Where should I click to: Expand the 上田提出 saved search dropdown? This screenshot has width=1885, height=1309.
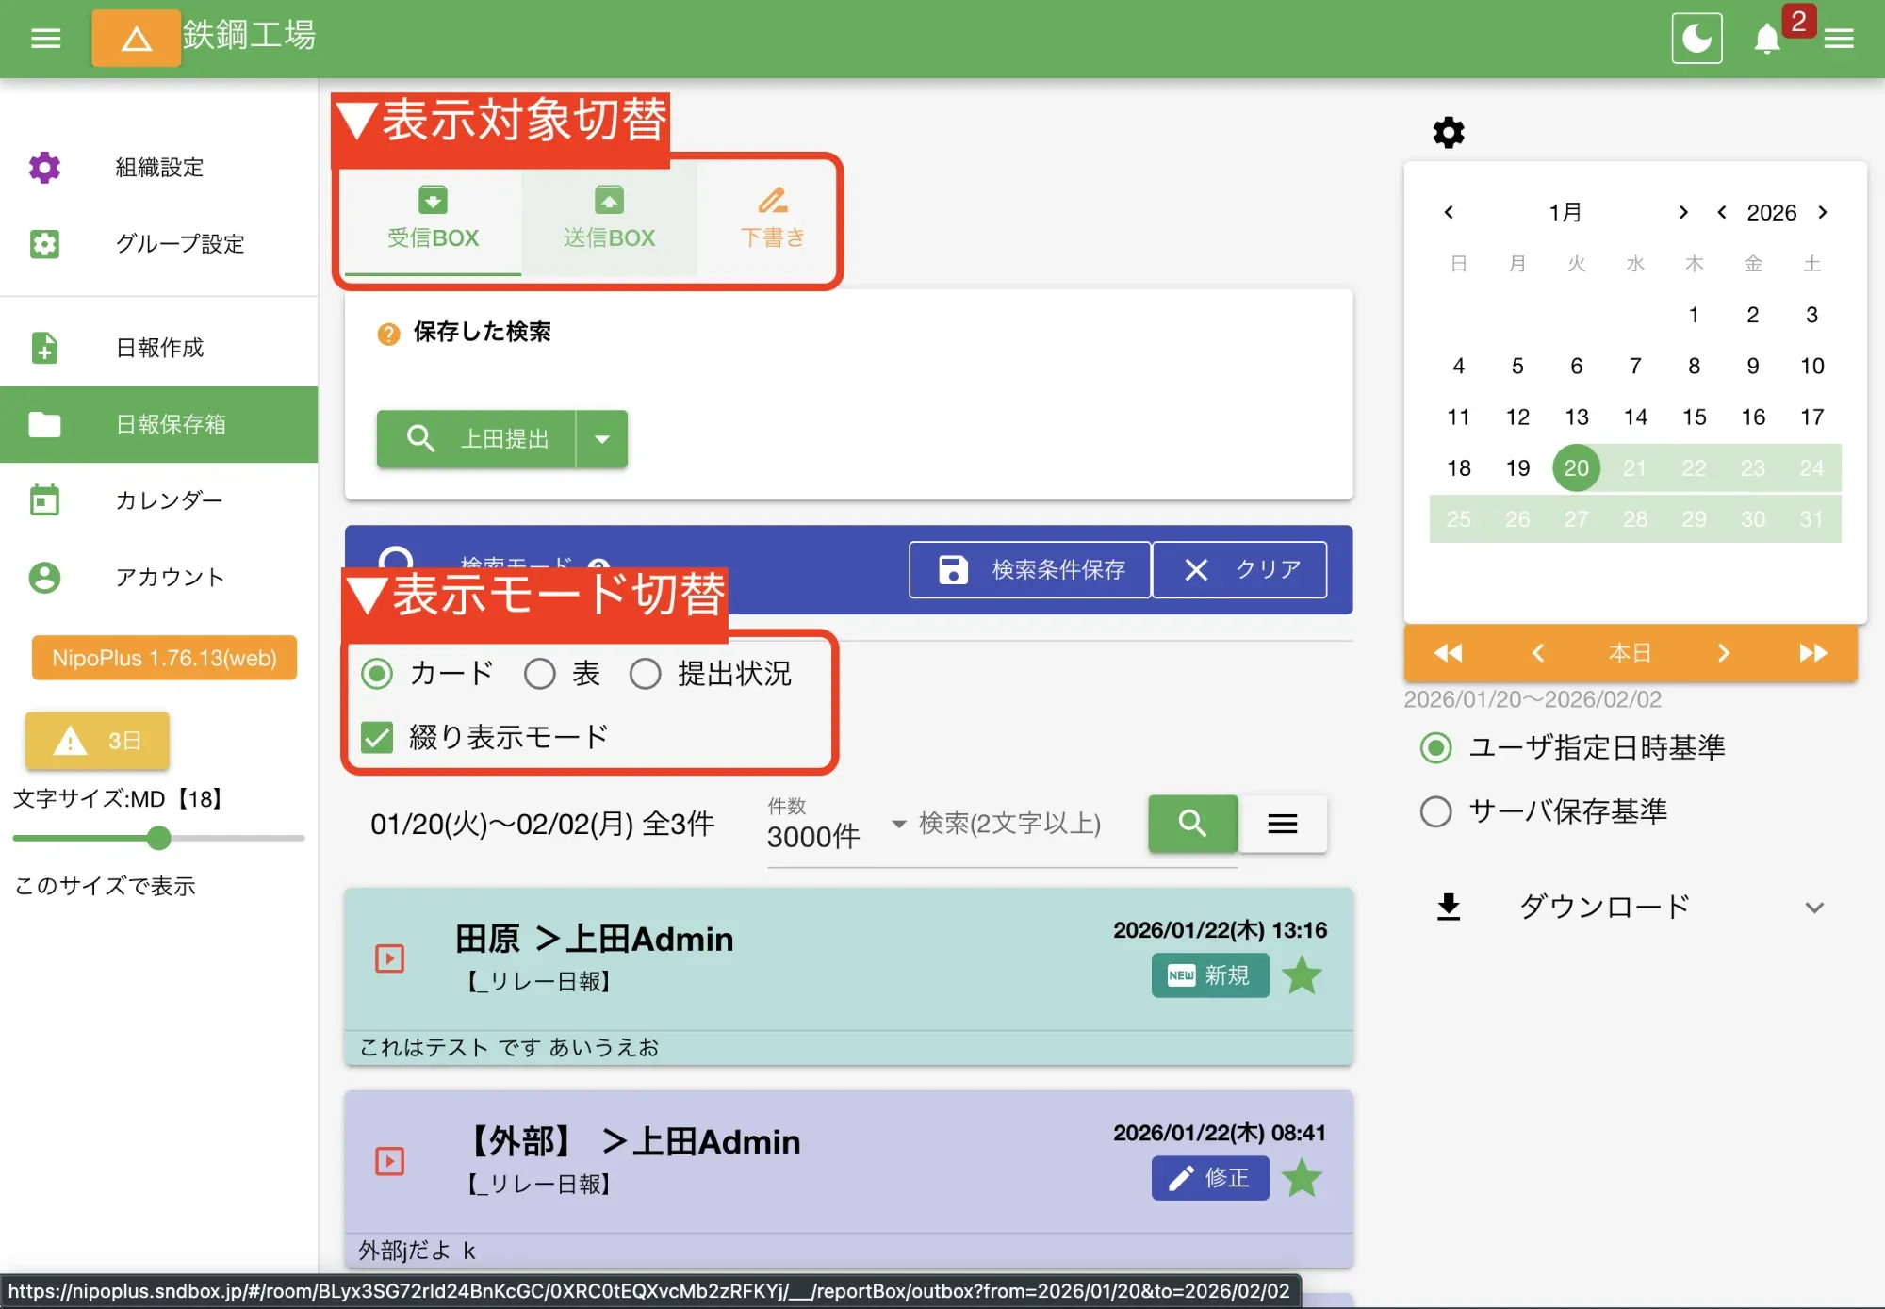coord(603,439)
